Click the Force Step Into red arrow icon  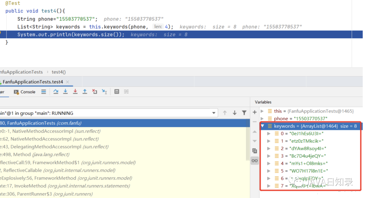pyautogui.click(x=75, y=92)
